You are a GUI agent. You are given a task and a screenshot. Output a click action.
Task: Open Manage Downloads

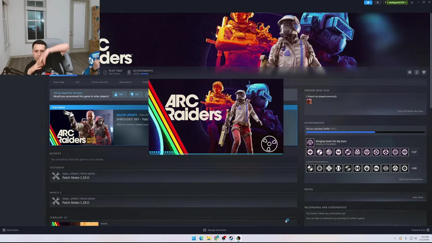tap(215, 230)
